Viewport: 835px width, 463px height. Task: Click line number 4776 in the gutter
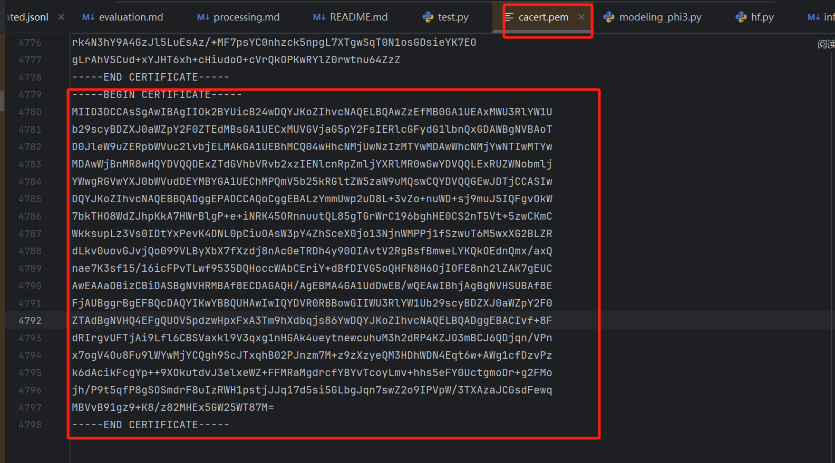click(30, 42)
